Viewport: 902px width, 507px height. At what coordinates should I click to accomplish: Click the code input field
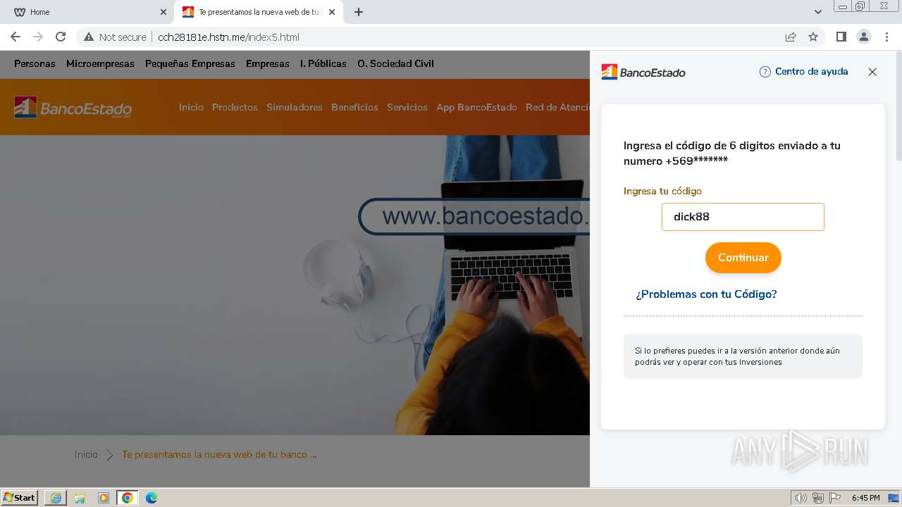coord(743,217)
